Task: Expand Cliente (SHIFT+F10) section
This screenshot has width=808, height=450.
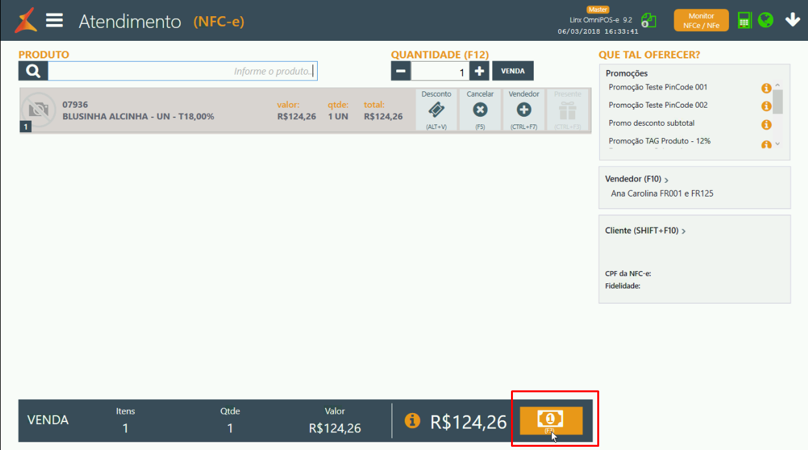Action: pyautogui.click(x=645, y=230)
